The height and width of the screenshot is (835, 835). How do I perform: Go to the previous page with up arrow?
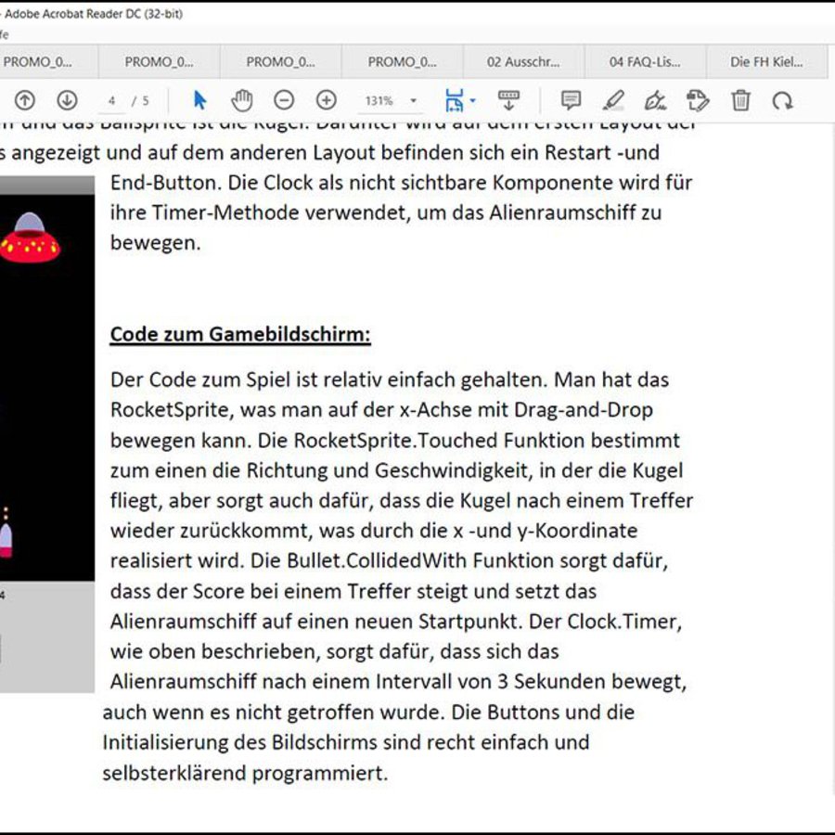click(23, 99)
